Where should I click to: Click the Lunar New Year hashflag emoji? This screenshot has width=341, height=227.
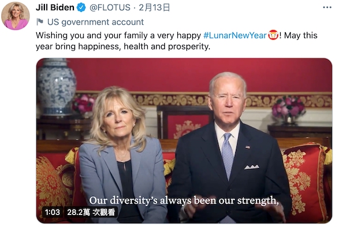coord(273,35)
